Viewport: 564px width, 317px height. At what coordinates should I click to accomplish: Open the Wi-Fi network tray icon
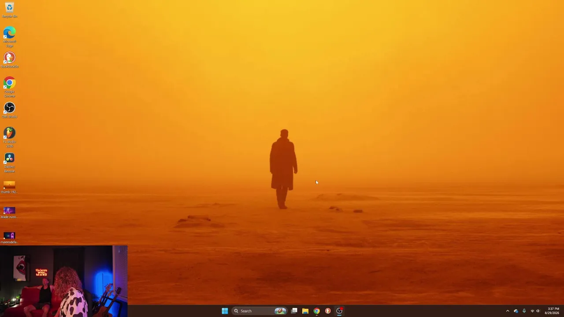532,311
